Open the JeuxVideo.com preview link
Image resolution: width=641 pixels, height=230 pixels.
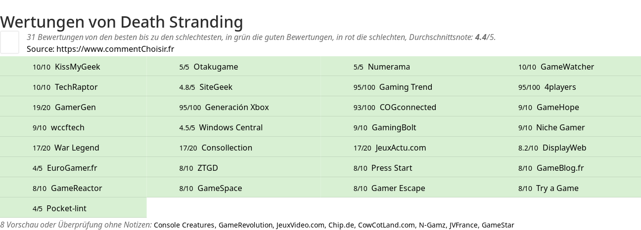(300, 225)
